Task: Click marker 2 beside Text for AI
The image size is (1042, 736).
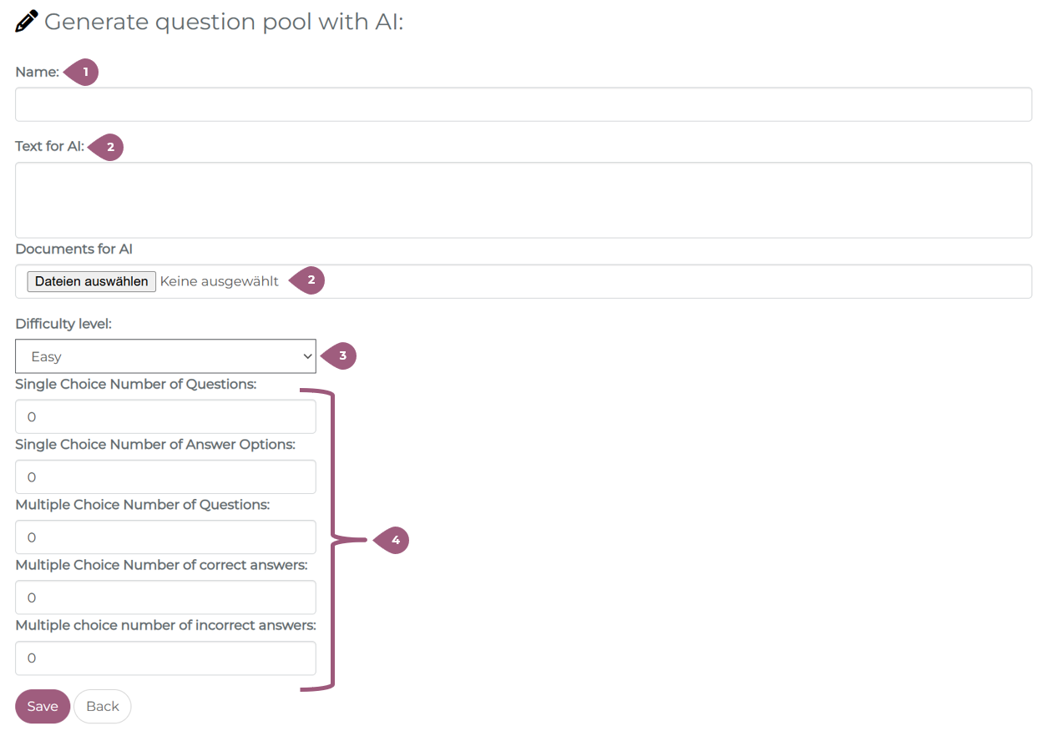Action: coord(108,148)
